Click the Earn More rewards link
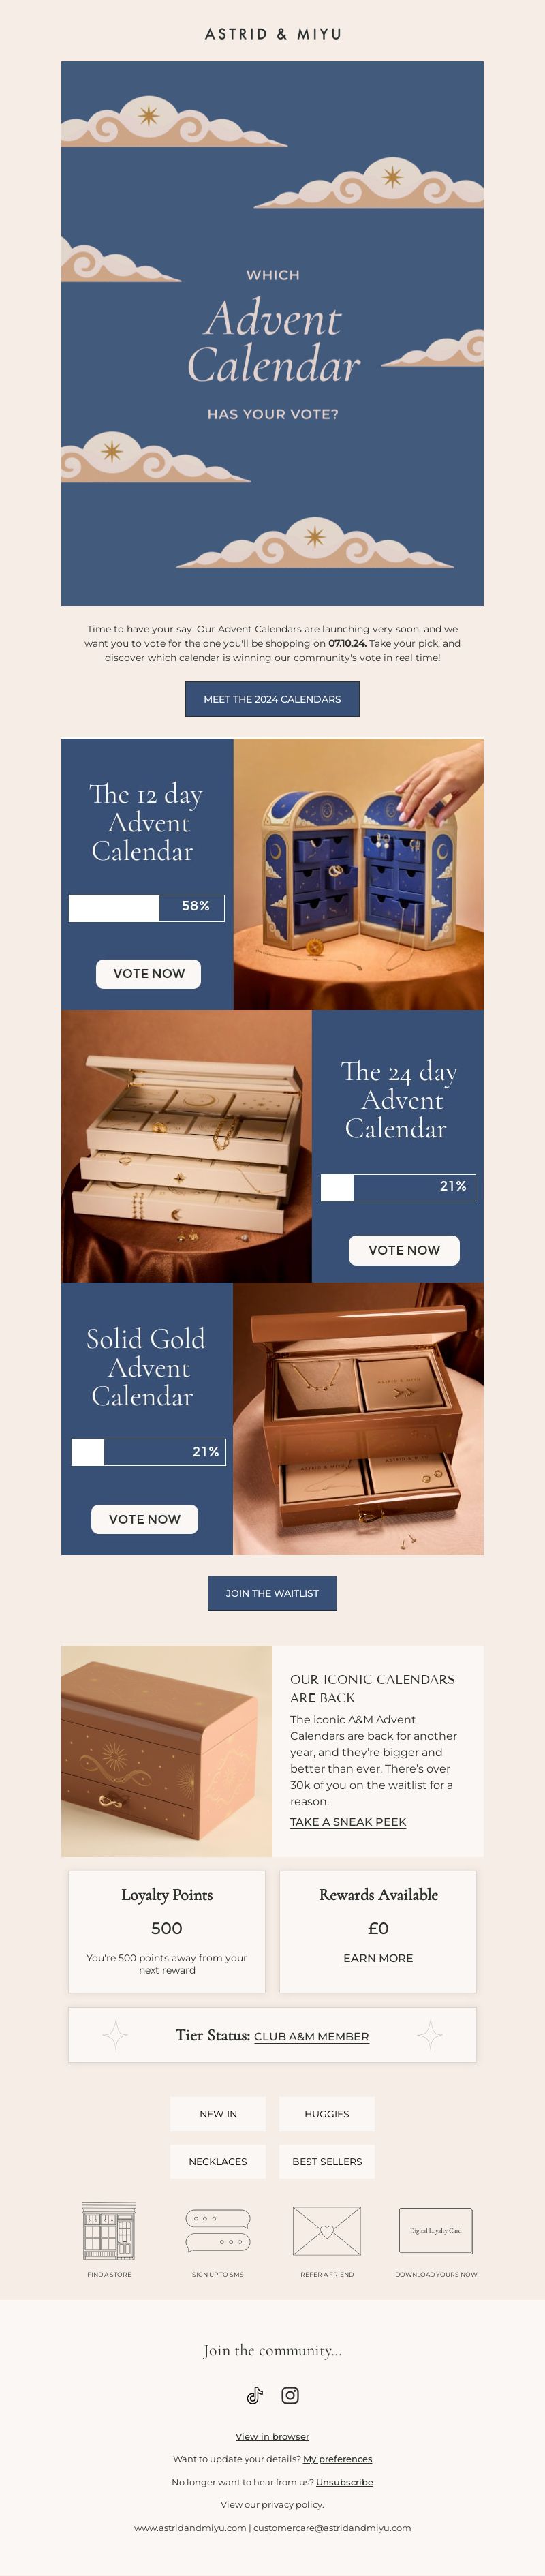The image size is (545, 2576). click(378, 1958)
